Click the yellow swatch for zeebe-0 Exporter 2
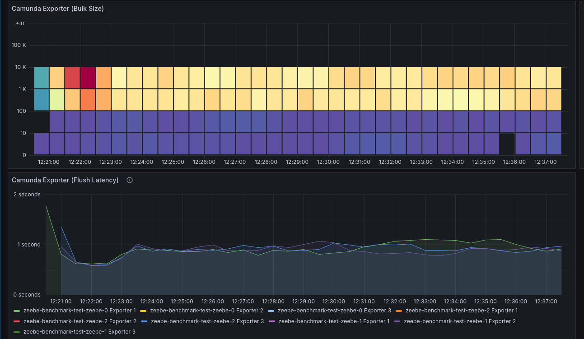584x339 pixels. pyautogui.click(x=144, y=311)
